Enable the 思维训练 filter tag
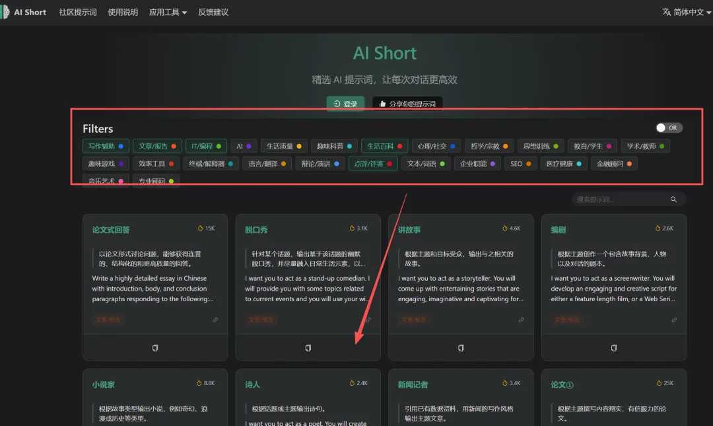 click(x=541, y=146)
